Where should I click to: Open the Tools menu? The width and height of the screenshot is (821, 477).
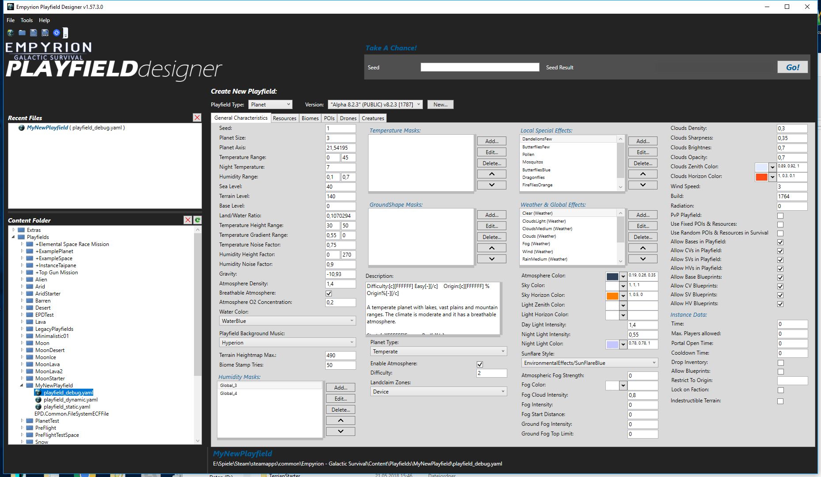(x=27, y=20)
